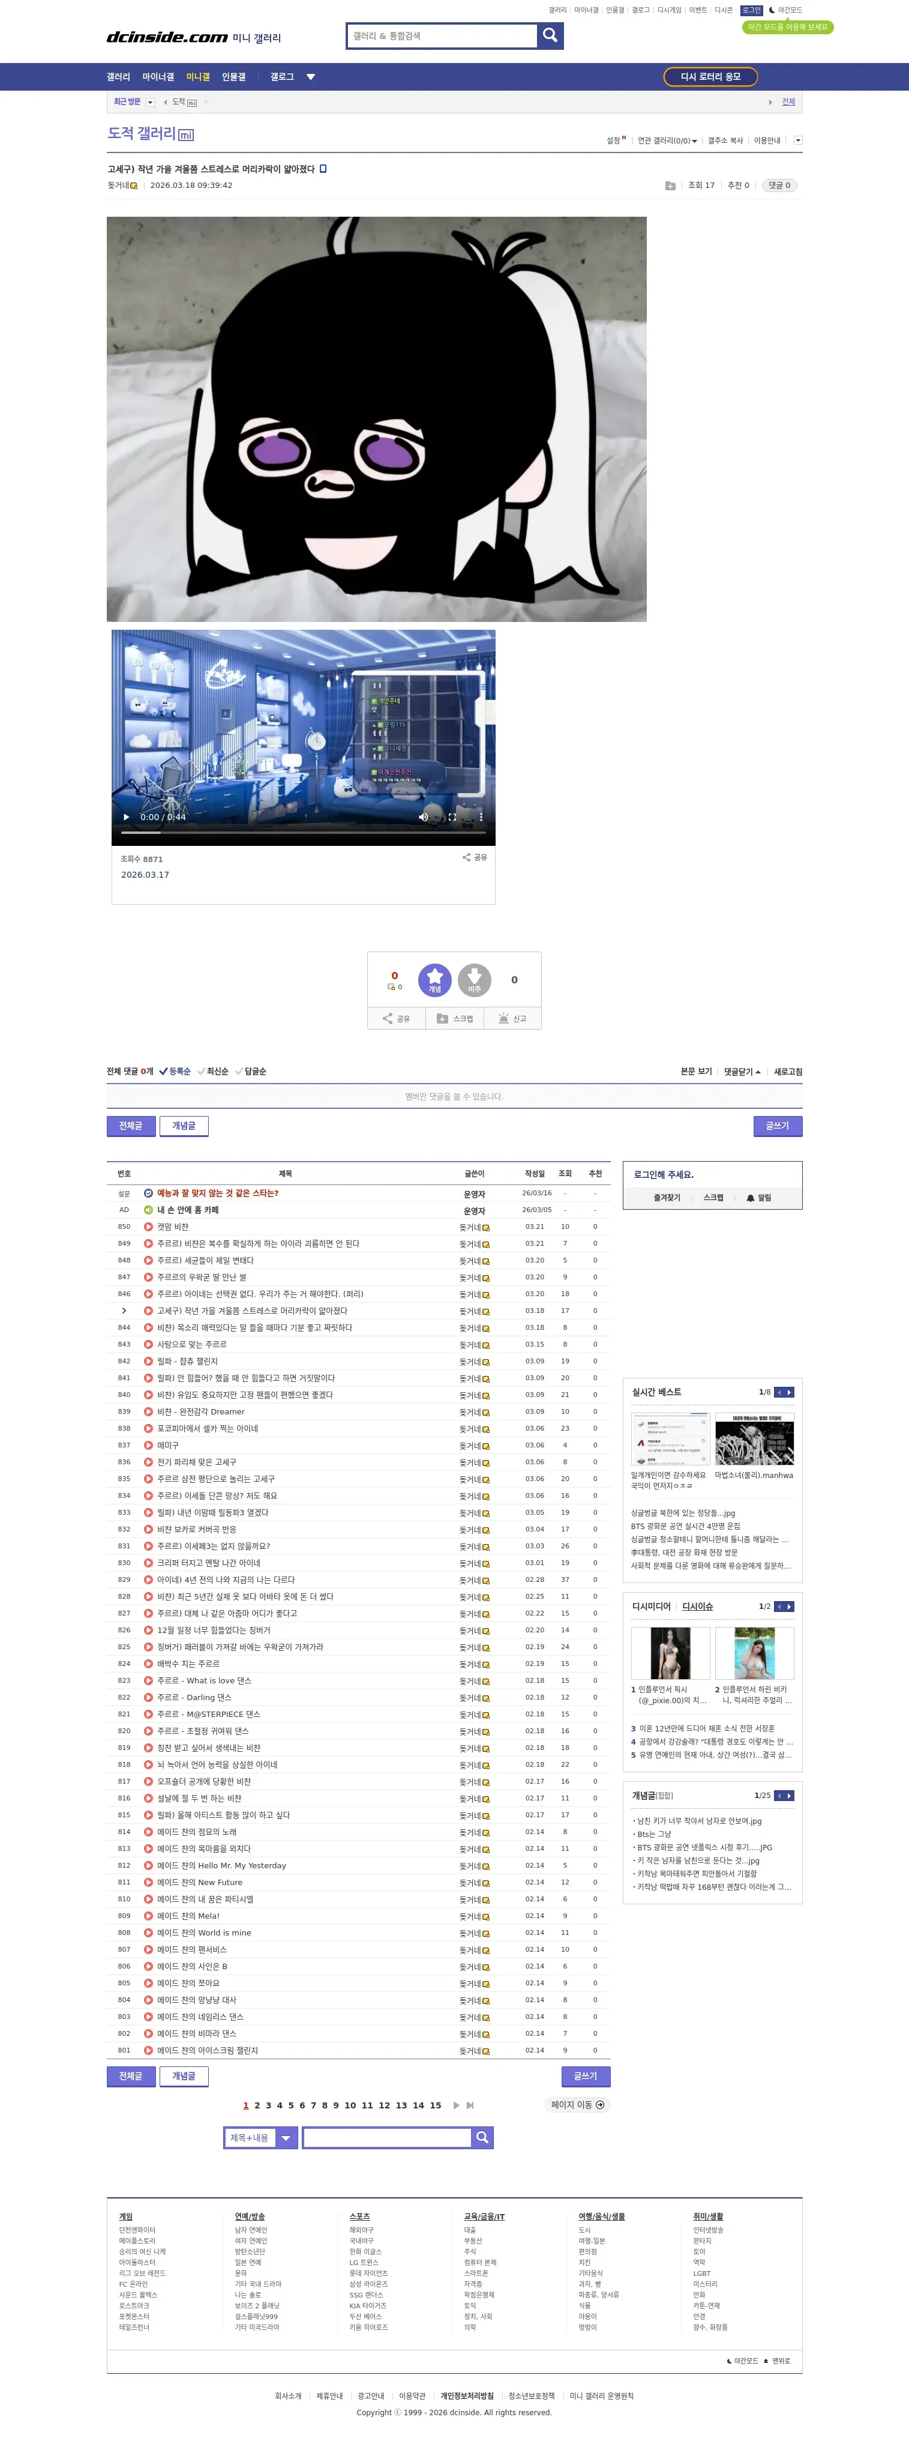Click the search magnifier button in header
This screenshot has width=909, height=2447.
click(550, 36)
